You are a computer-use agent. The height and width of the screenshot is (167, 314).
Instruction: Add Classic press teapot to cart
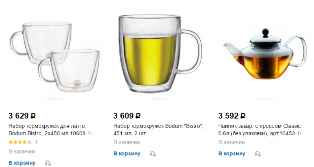[x=232, y=154]
